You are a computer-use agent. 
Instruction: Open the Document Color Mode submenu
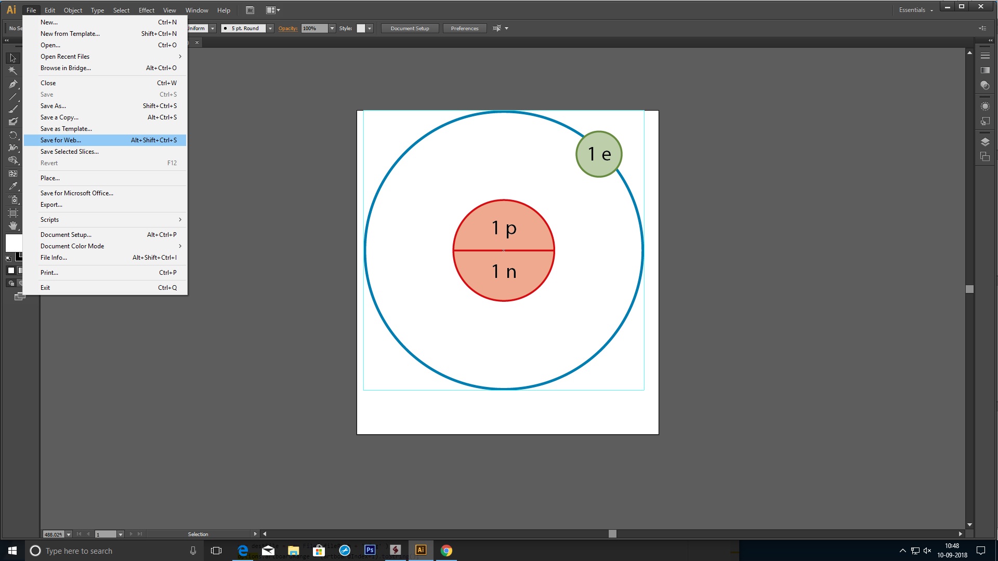click(105, 246)
